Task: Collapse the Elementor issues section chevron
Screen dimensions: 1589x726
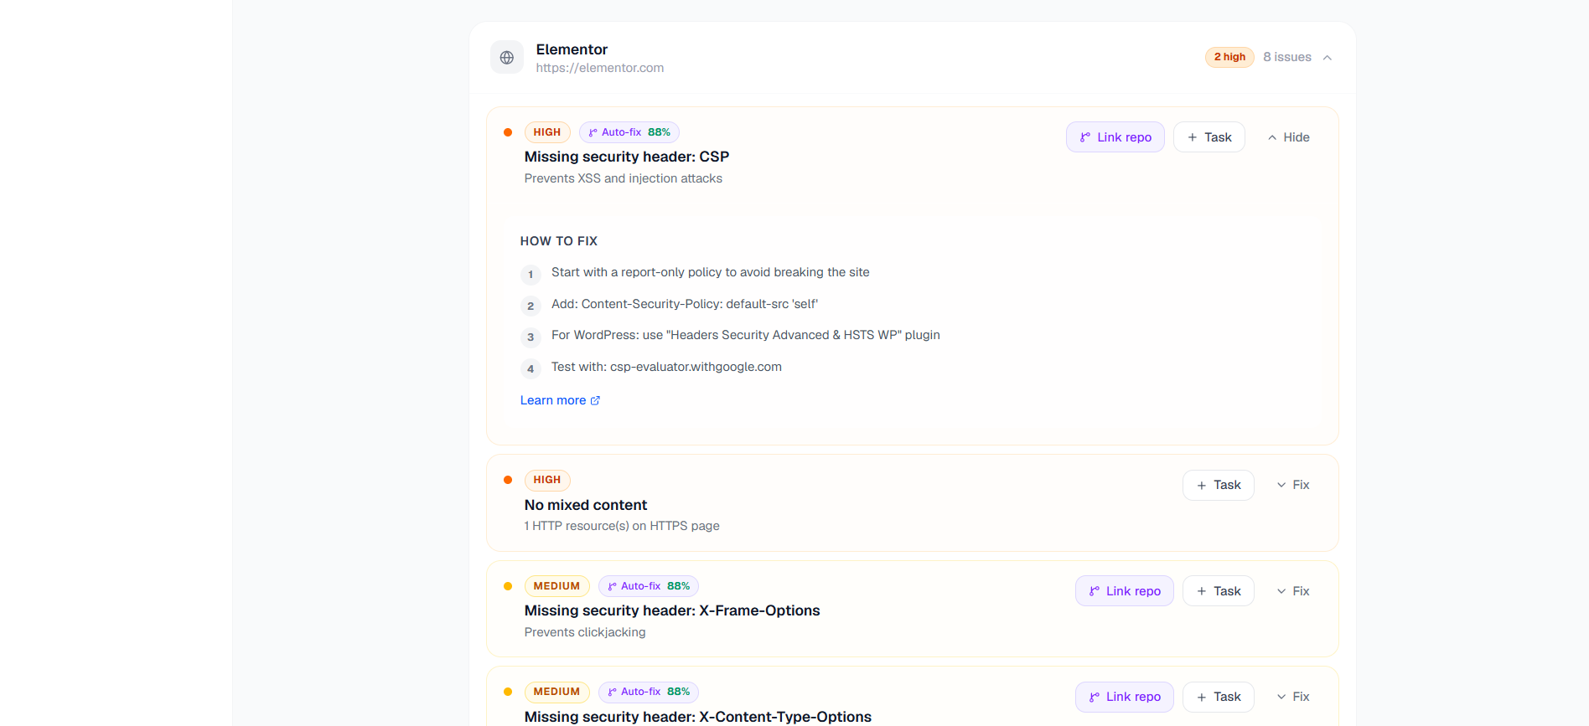Action: [x=1328, y=58]
